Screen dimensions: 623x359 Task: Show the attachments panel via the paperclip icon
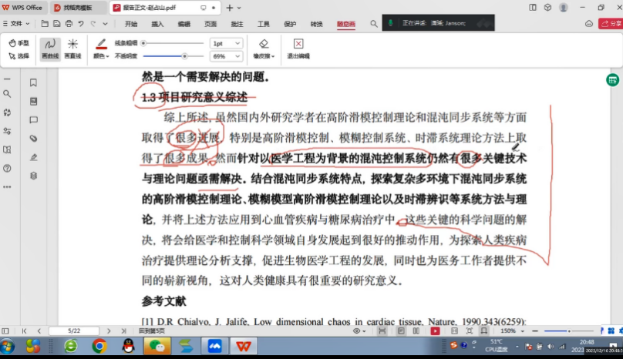[33, 139]
